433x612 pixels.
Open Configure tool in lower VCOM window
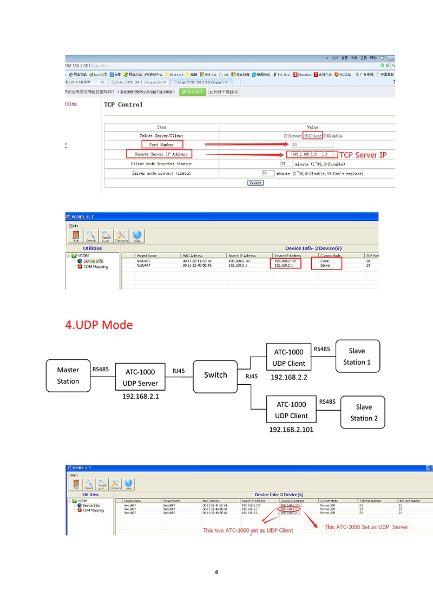click(x=115, y=484)
